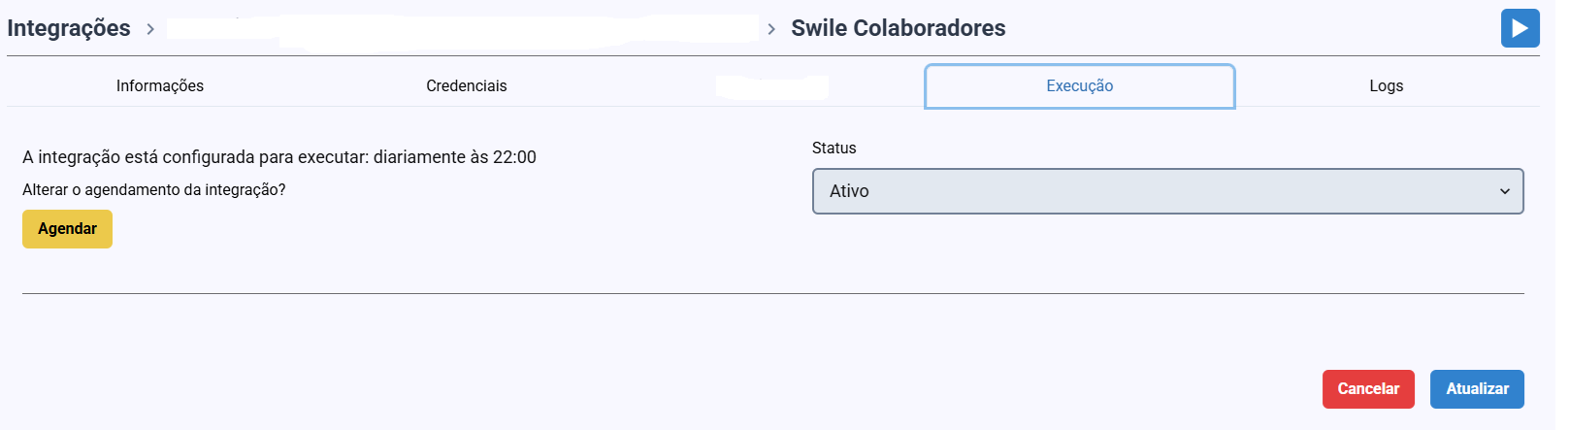This screenshot has height=430, width=1569.
Task: Click the daily 22:00 schedule text
Action: pyautogui.click(x=279, y=157)
